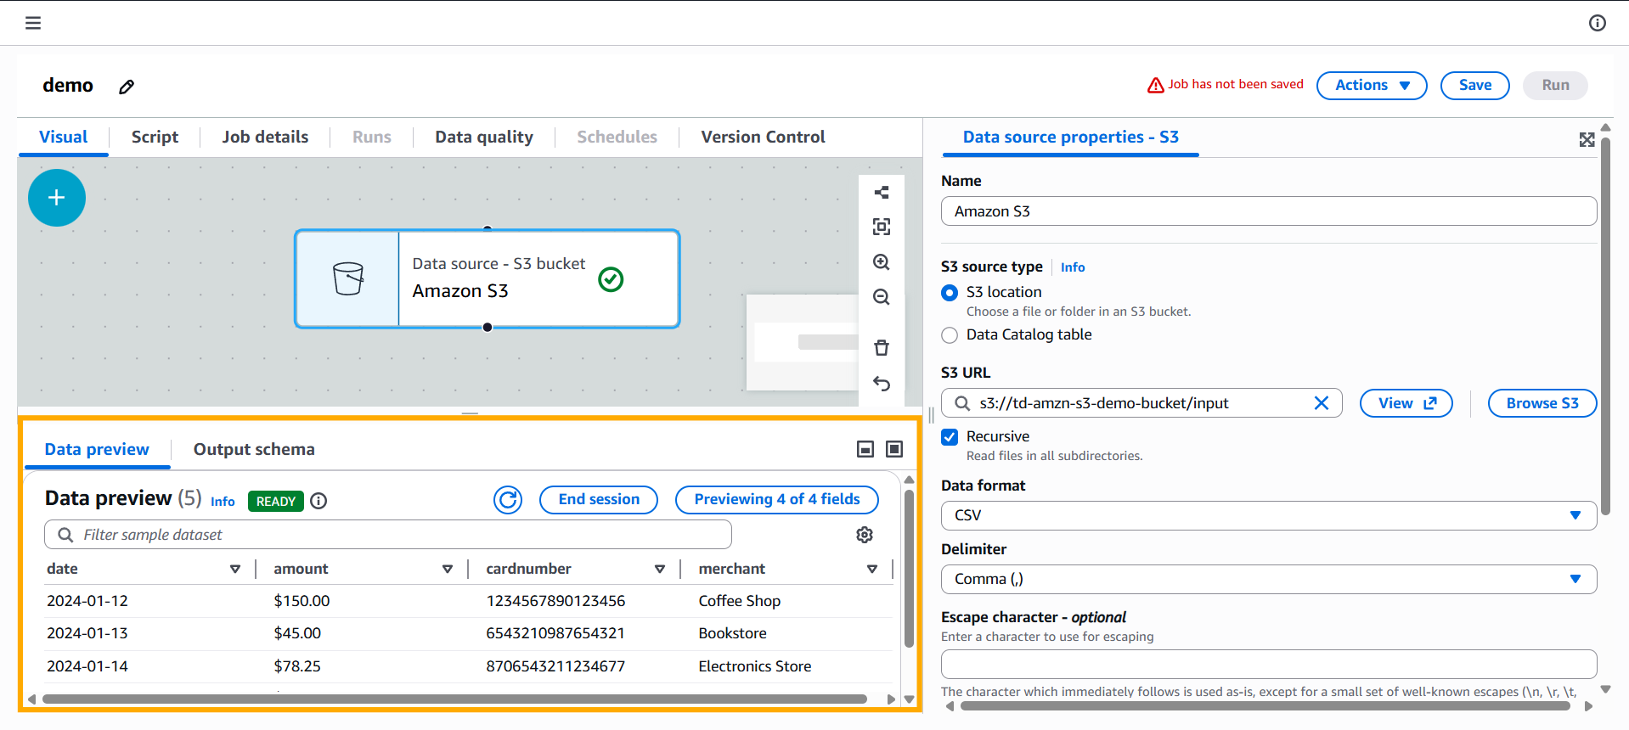The height and width of the screenshot is (730, 1629).
Task: Select the S3 location radio option
Action: point(950,293)
